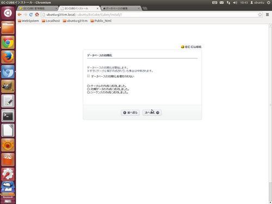272x204 pixels.
Task: Click the 10:43 clock indicator
Action: (x=244, y=3)
